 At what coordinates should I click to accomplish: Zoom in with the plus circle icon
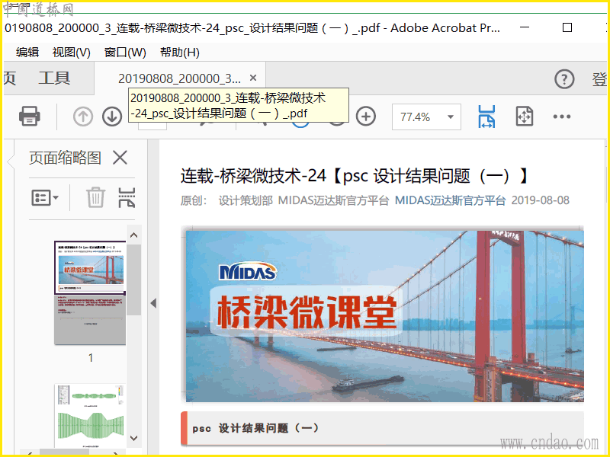point(366,117)
